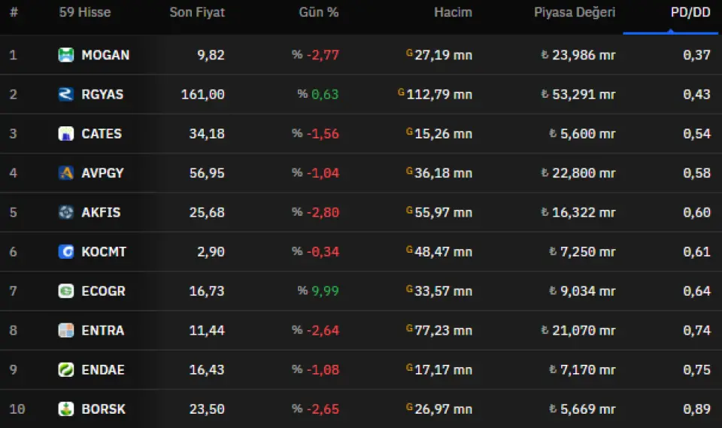The image size is (722, 428).
Task: Select the Gün % column header
Action: coord(319,13)
